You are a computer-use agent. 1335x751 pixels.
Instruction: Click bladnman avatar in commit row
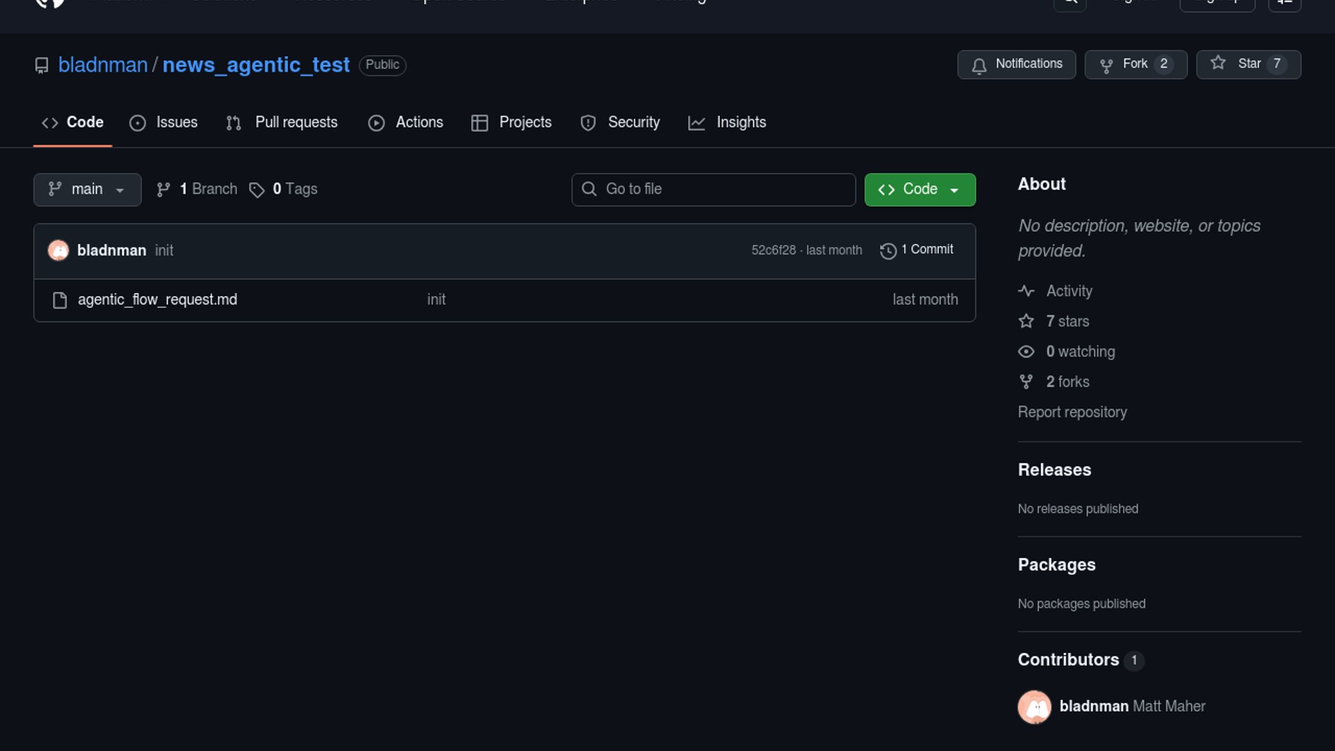58,250
